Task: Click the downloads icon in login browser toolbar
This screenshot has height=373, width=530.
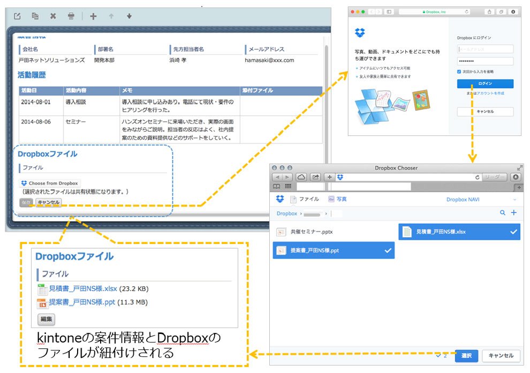Action: click(513, 12)
